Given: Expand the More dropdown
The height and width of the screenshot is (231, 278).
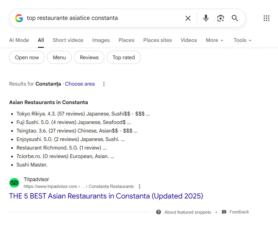Looking at the screenshot, I should (x=214, y=40).
